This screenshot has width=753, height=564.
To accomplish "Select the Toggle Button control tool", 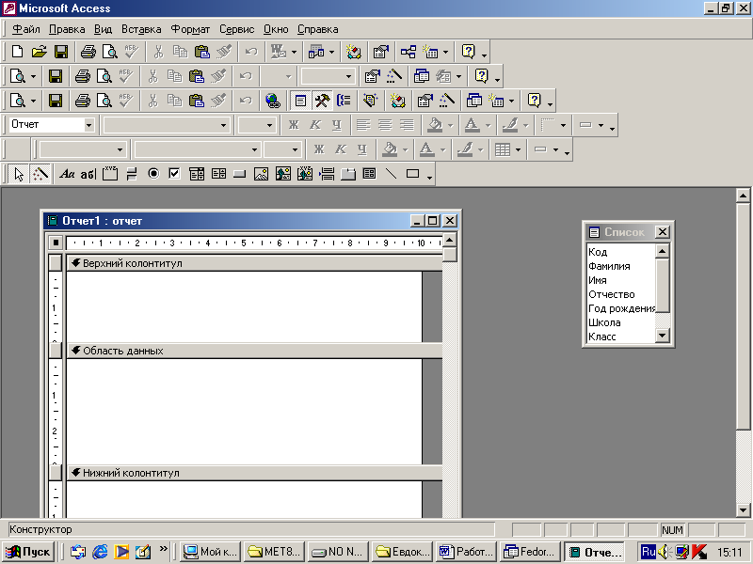I will pos(132,174).
